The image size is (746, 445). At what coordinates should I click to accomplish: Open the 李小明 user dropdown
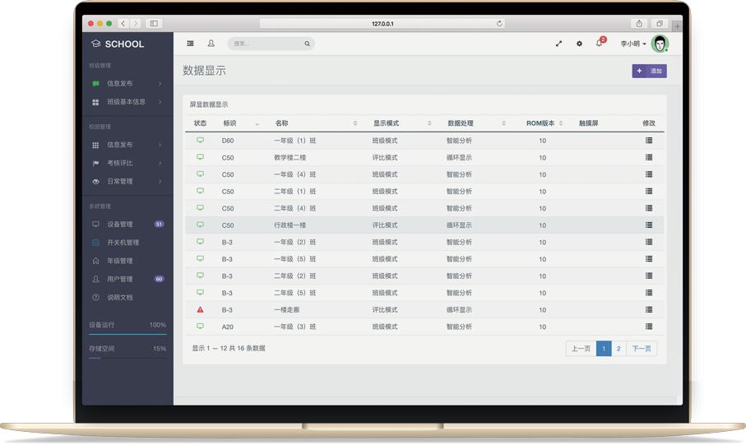[x=632, y=44]
